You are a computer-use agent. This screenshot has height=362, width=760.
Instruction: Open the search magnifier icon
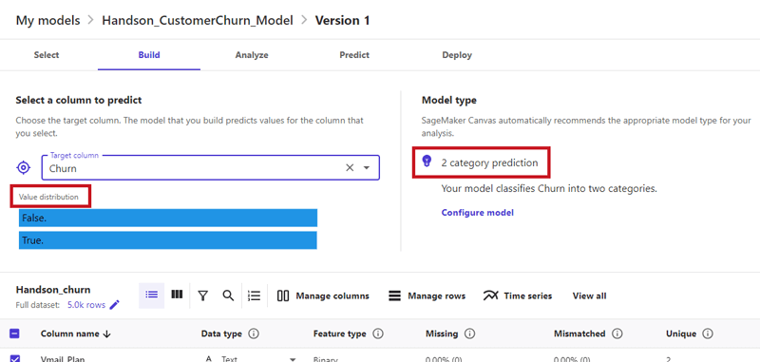[x=228, y=295]
